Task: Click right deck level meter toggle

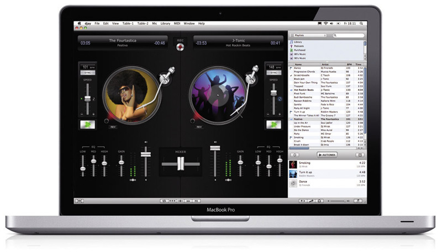Action: click(x=228, y=180)
